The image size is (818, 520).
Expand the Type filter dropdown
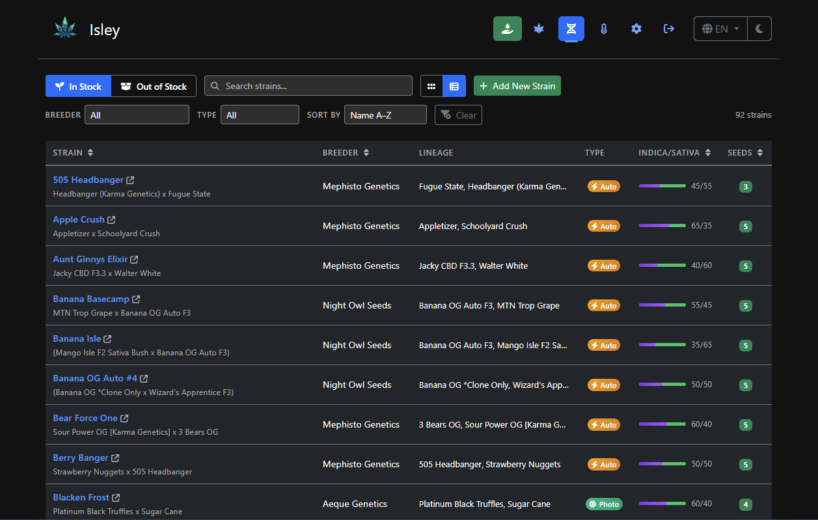(x=260, y=115)
